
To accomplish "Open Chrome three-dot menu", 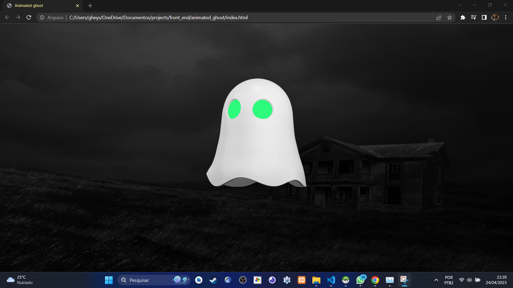I will pyautogui.click(x=506, y=18).
